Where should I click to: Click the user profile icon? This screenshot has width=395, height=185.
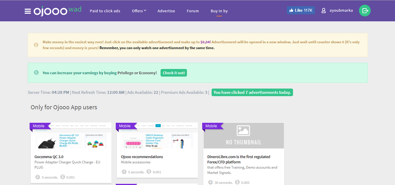coord(324,11)
